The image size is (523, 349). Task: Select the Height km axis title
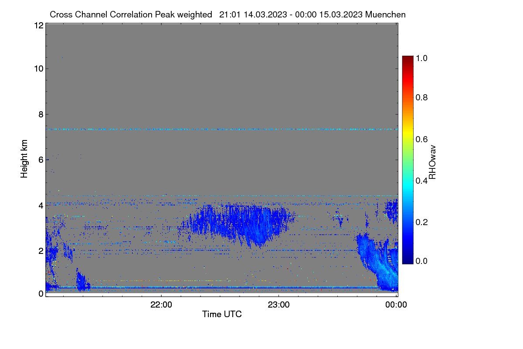pos(24,159)
